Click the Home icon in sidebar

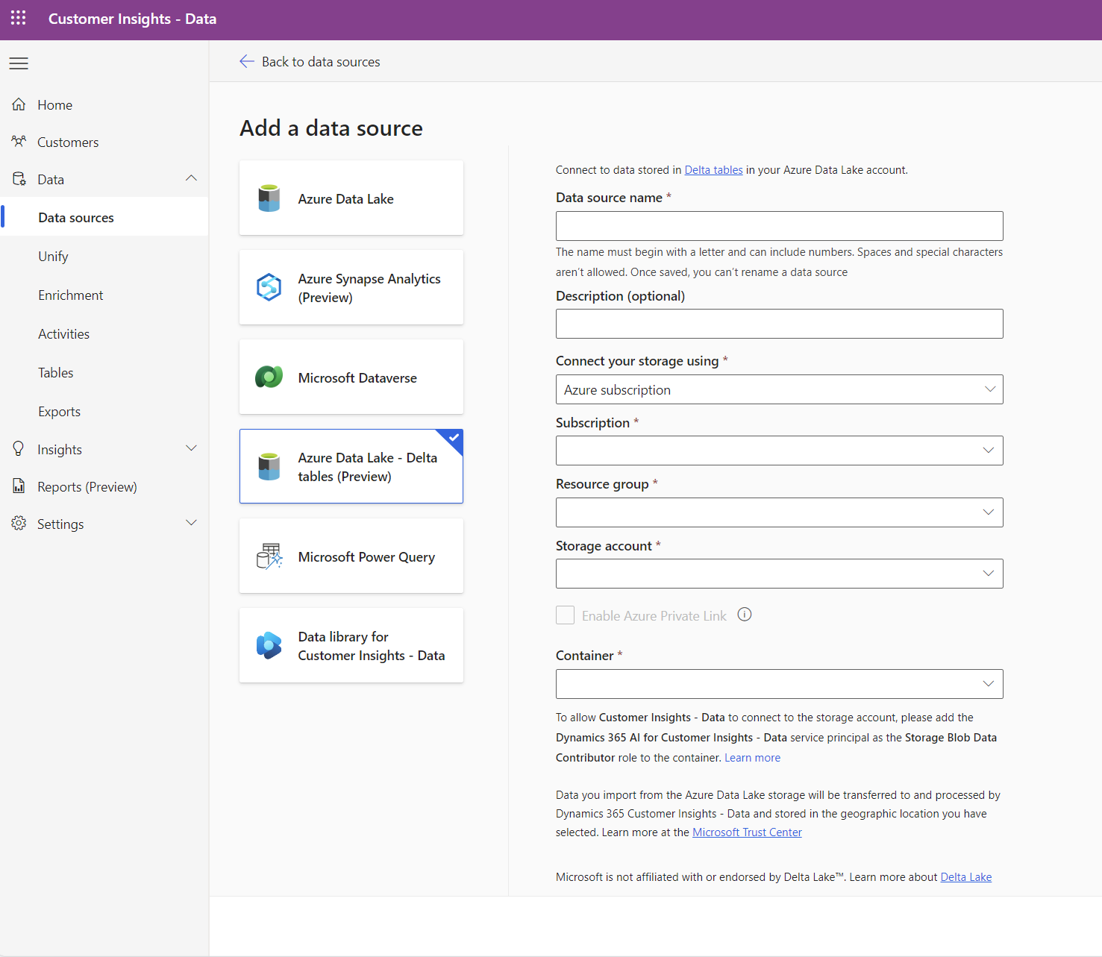coord(19,104)
